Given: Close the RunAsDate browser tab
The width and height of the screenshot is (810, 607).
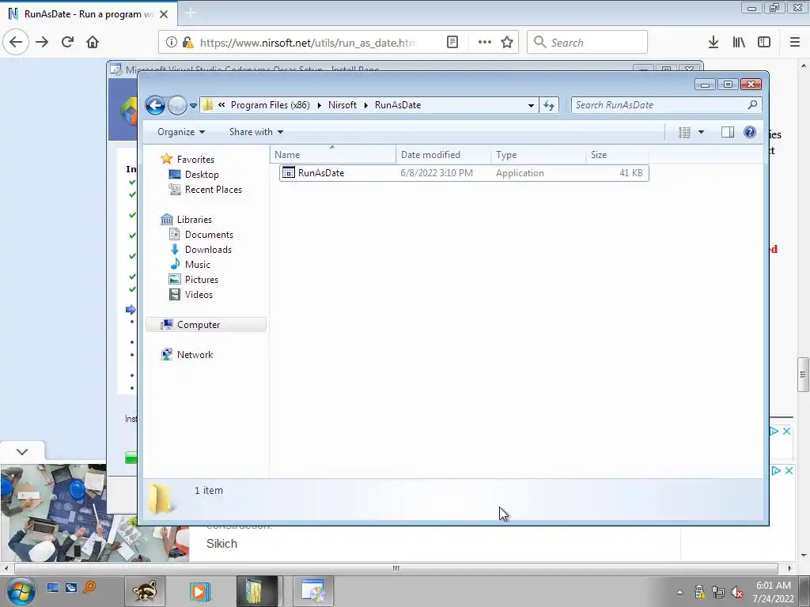Looking at the screenshot, I should point(164,14).
